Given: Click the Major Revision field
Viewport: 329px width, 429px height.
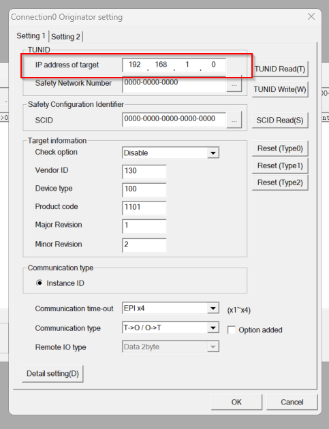Looking at the screenshot, I should (144, 226).
